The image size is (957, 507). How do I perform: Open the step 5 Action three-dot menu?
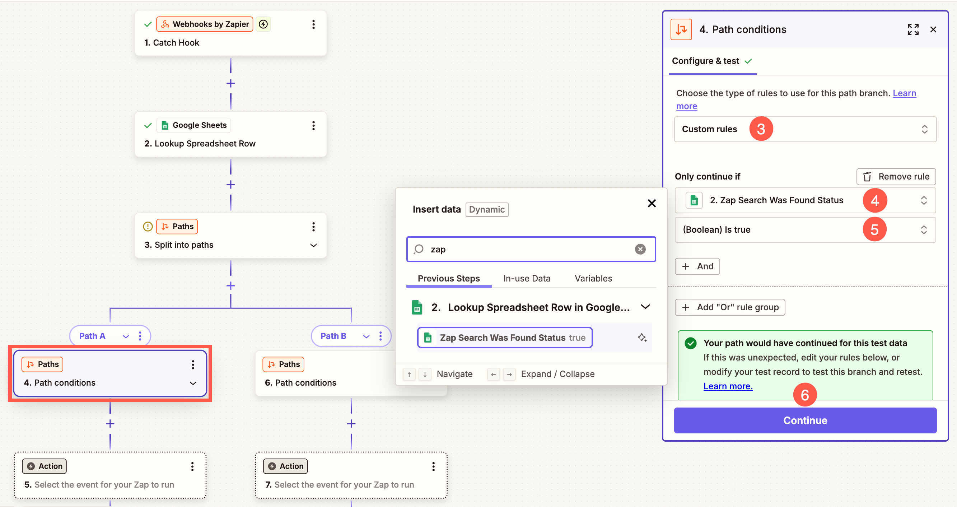[x=192, y=466]
